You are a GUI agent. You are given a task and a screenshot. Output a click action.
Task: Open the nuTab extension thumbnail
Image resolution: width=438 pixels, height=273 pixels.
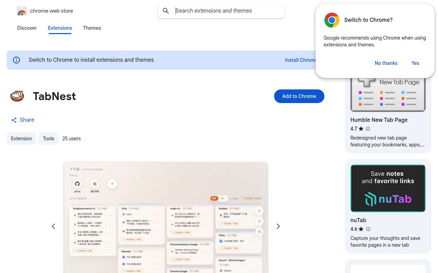[388, 188]
